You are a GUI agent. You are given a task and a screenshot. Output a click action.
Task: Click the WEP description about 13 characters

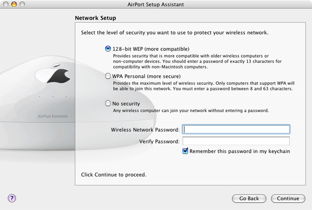[197, 61]
